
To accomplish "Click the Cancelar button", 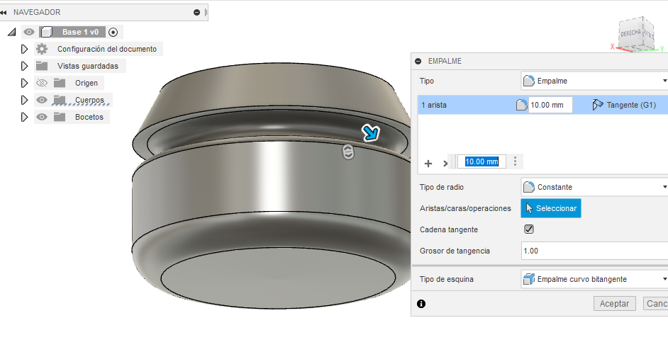I will point(656,304).
